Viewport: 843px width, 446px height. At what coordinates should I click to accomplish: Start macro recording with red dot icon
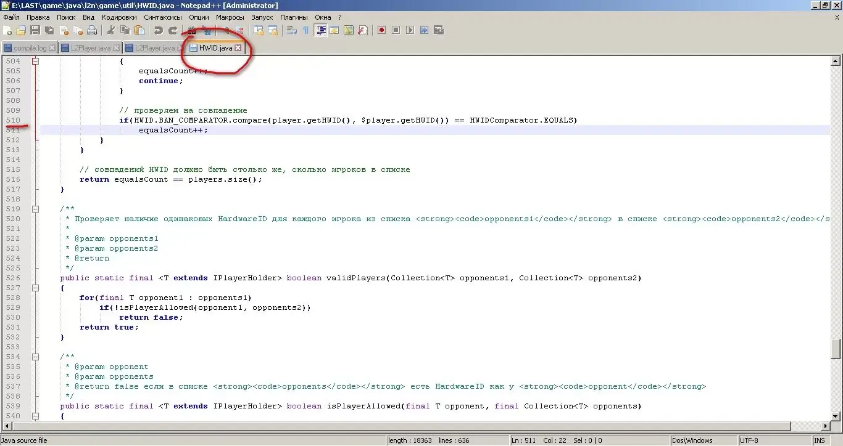pos(382,30)
